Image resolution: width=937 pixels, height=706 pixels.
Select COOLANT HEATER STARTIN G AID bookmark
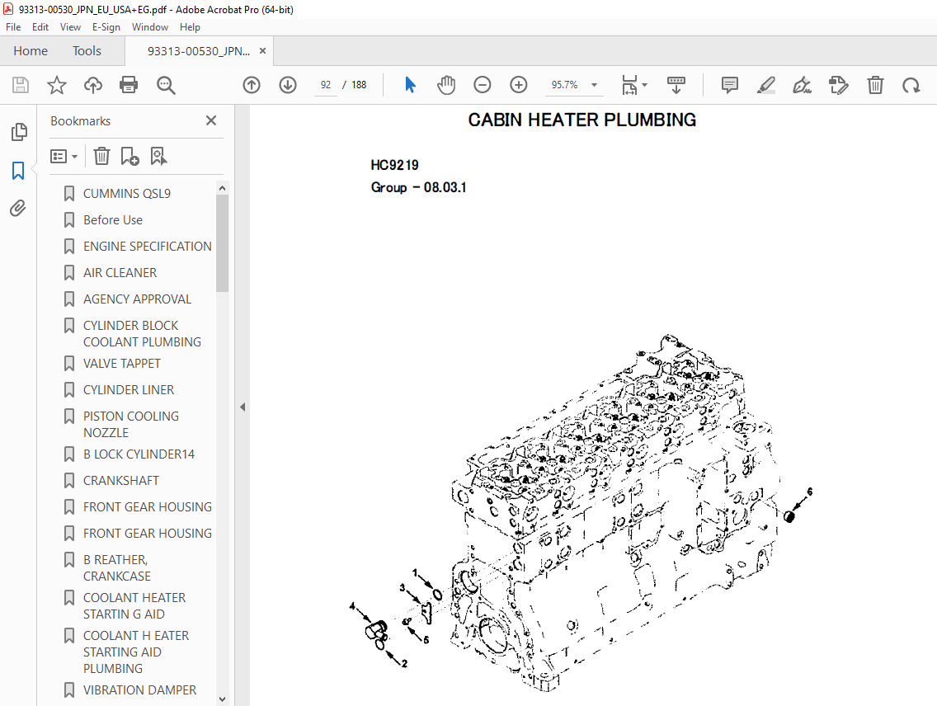click(134, 605)
